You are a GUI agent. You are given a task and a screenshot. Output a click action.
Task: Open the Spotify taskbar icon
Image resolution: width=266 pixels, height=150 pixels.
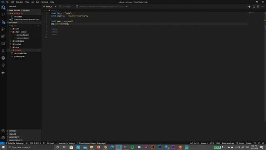coord(132,147)
